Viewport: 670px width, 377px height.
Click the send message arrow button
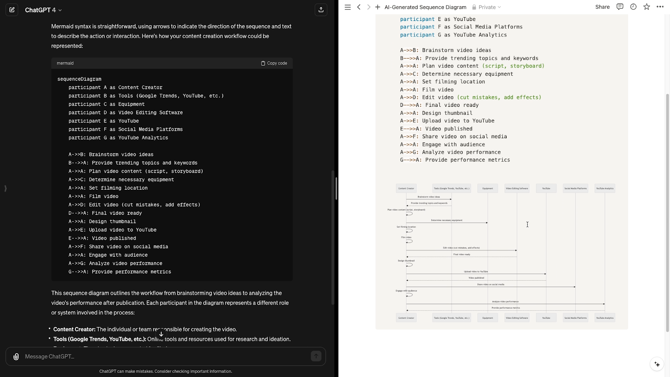[316, 356]
